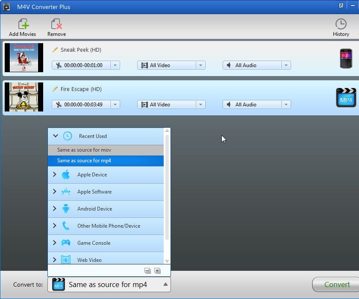Expand the Apple Device category

click(55, 174)
